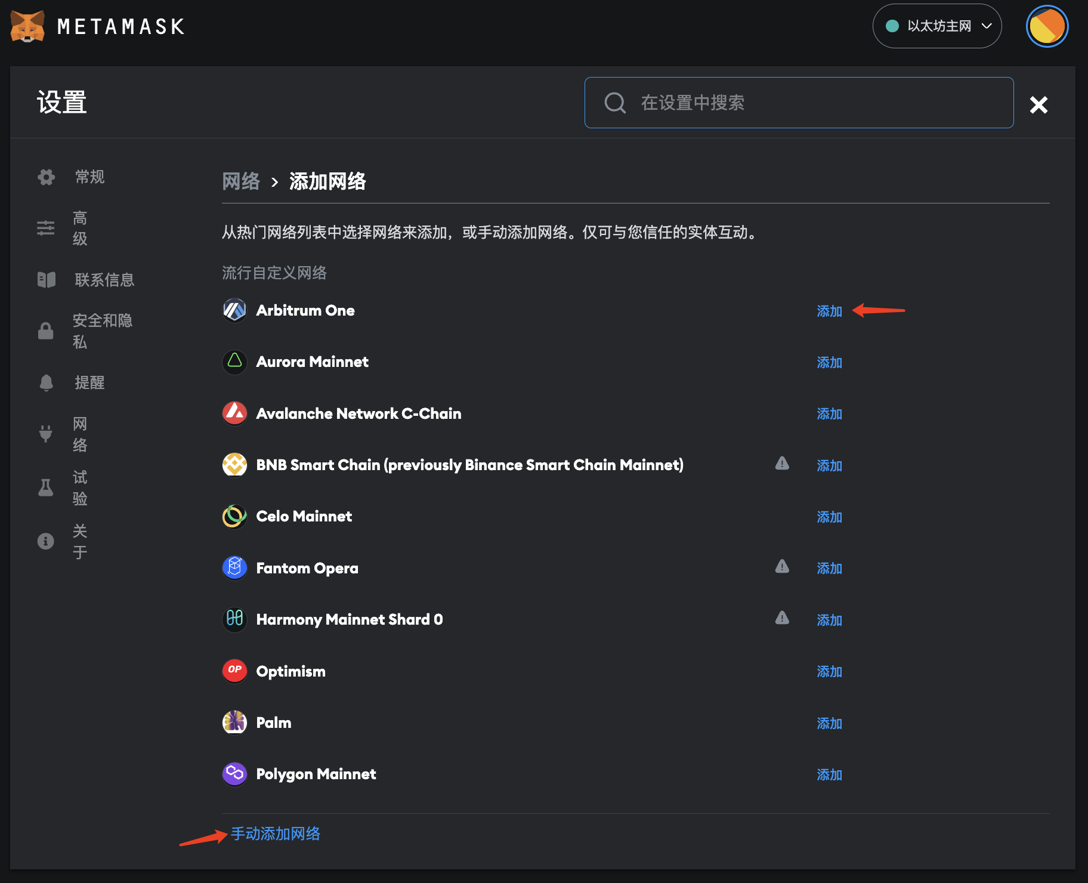Click the Fantom Opera warning icon
The width and height of the screenshot is (1088, 883).
tap(782, 566)
